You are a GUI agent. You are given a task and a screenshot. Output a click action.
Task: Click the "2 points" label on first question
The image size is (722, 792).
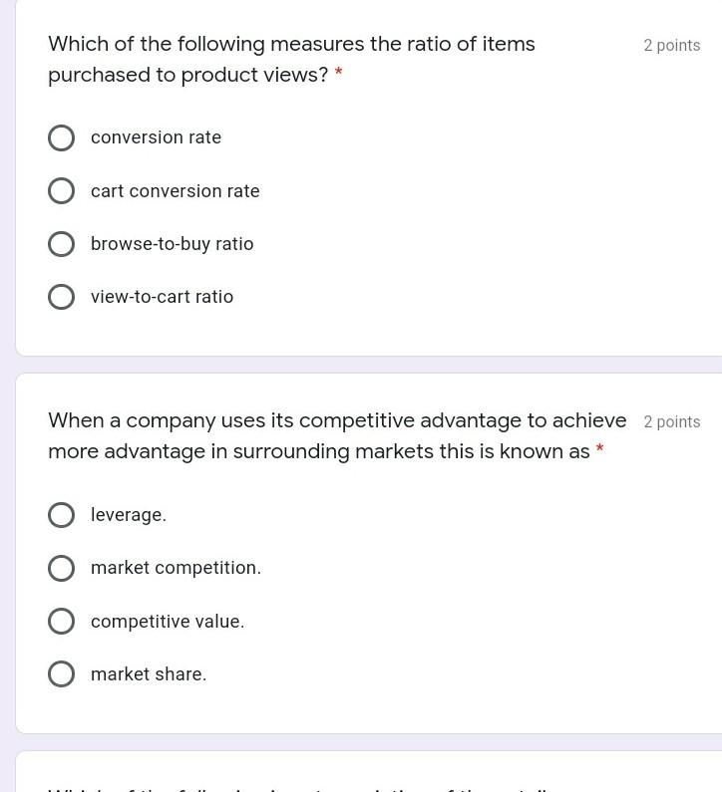pyautogui.click(x=671, y=46)
